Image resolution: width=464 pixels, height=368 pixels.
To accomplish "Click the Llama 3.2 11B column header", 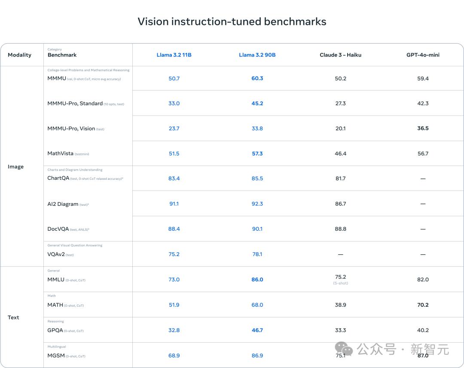I will [174, 55].
